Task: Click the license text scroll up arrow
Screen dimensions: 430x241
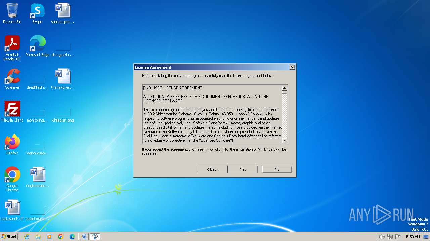Action: [x=285, y=88]
